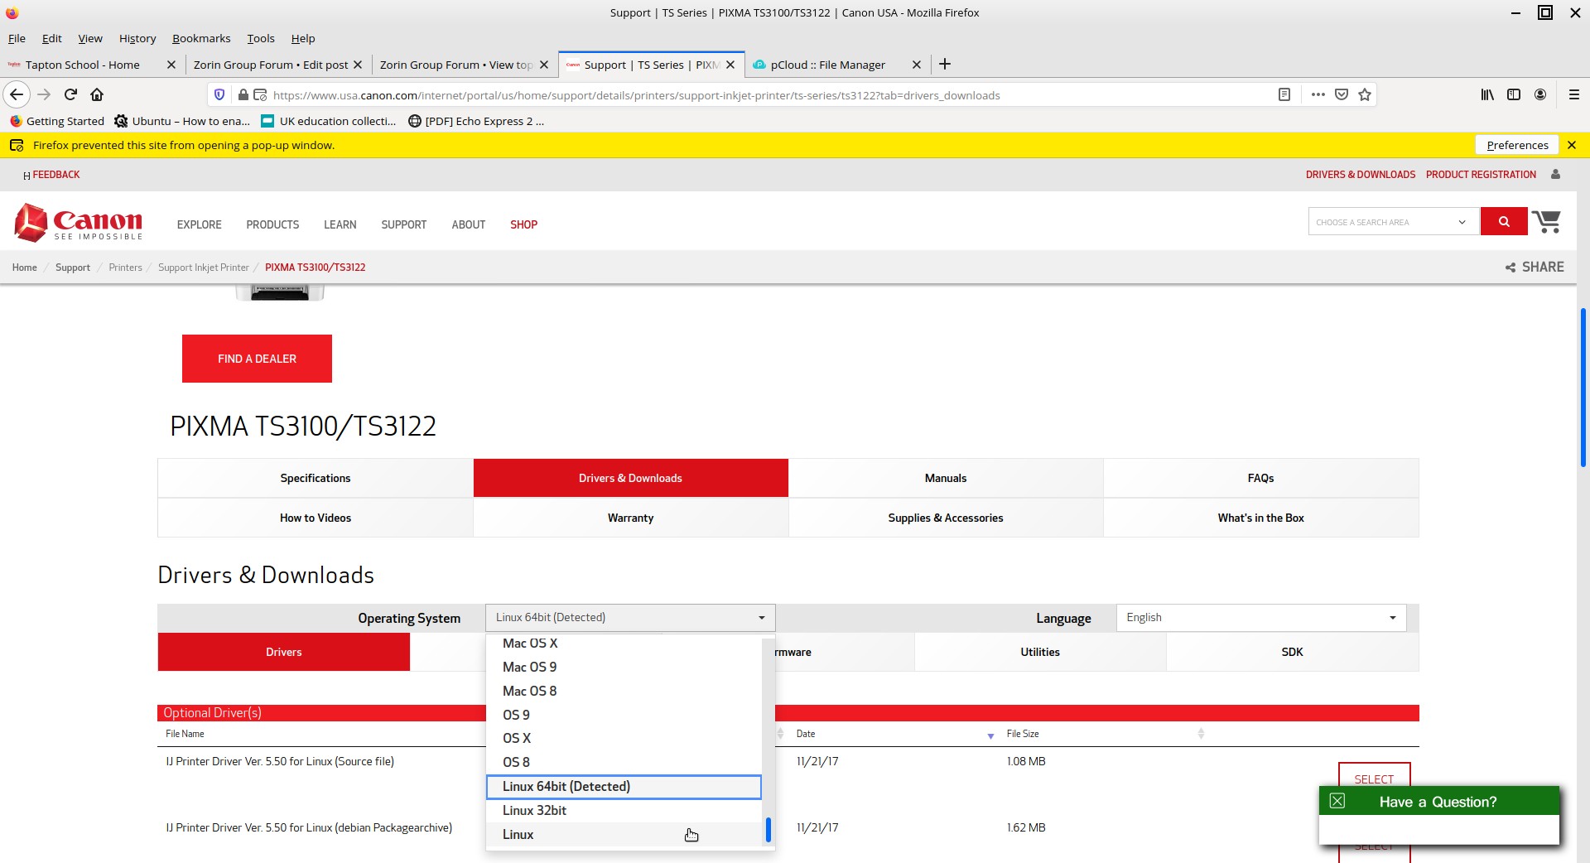Bookmark this page with star icon
This screenshot has height=863, width=1590.
(1365, 94)
